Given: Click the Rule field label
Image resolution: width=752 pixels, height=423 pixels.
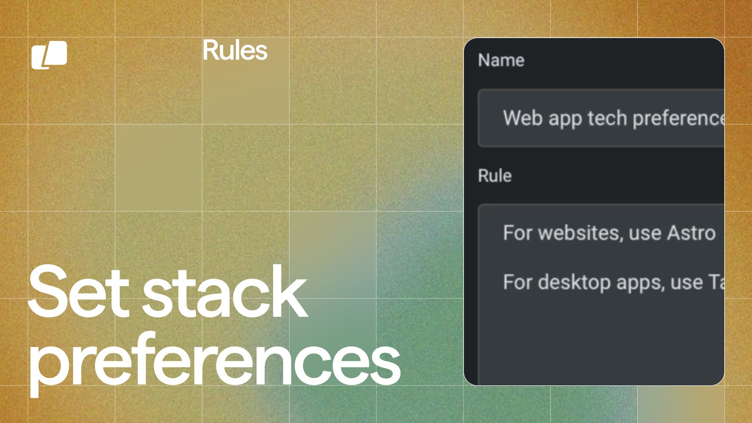Looking at the screenshot, I should click(x=494, y=175).
